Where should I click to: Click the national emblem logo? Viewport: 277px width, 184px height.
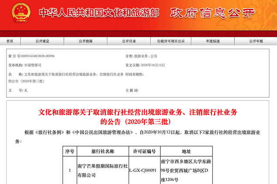click(19, 13)
